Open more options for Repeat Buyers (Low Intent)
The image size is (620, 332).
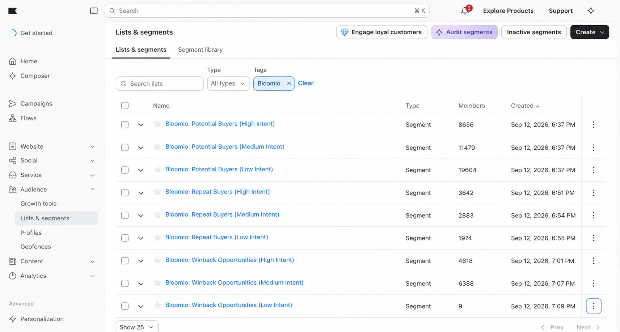coord(594,238)
